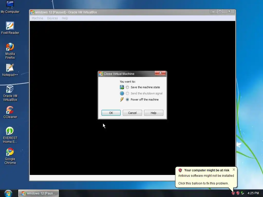Open the My Computer desktop icon

10,7
